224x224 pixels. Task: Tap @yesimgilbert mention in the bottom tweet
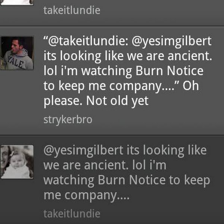point(81,150)
